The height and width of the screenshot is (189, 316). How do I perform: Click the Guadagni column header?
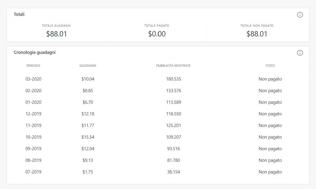(x=88, y=65)
